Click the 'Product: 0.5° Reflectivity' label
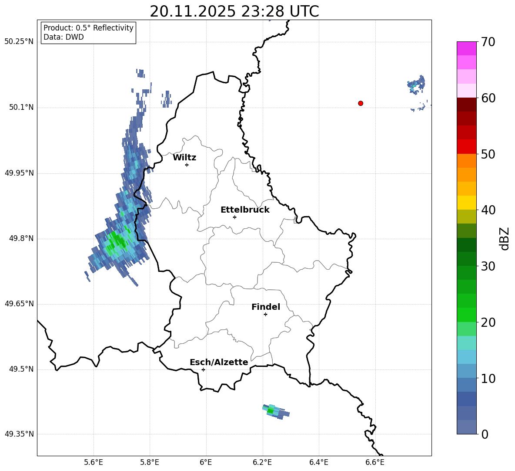 [88, 28]
